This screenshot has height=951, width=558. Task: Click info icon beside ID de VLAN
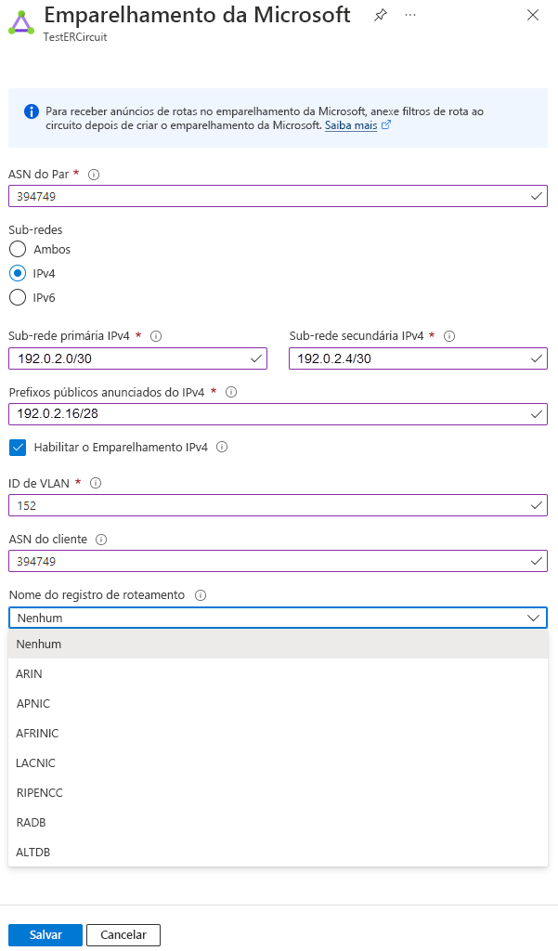[x=95, y=483]
